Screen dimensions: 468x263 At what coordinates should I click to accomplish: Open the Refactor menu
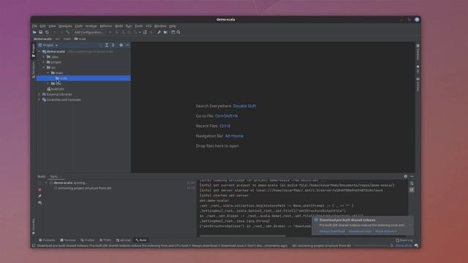coord(105,26)
